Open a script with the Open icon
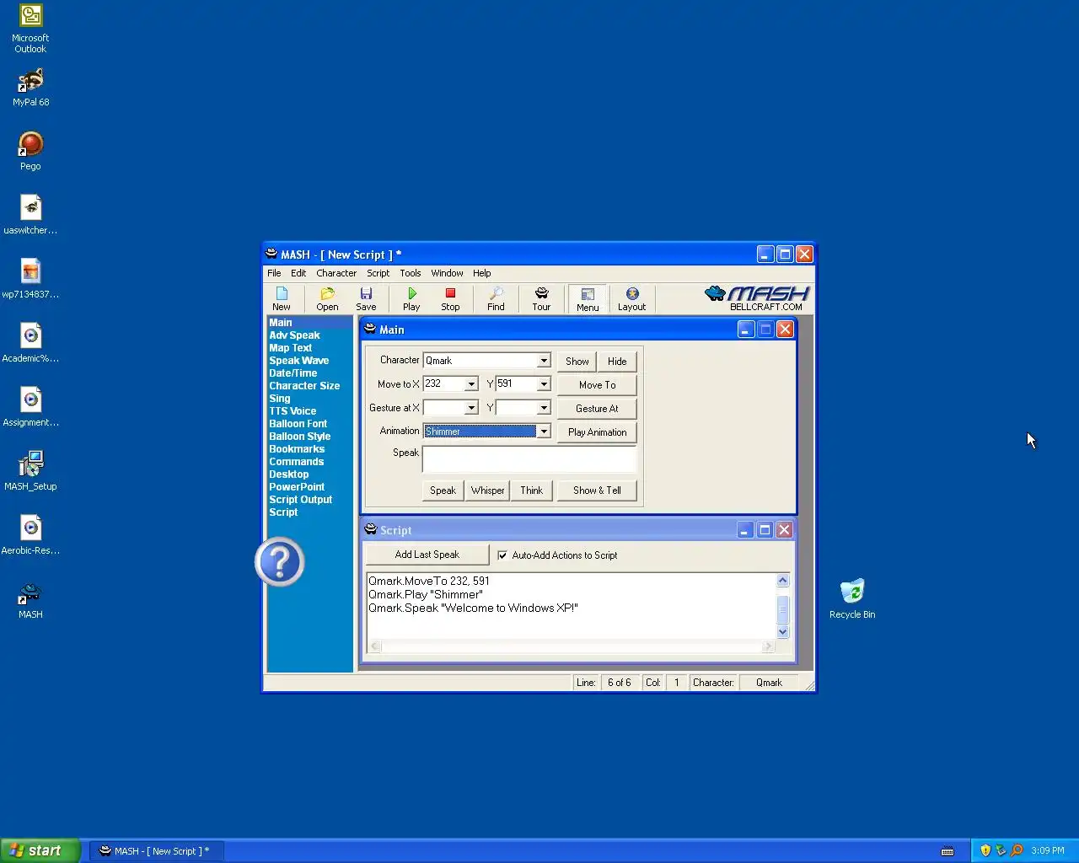This screenshot has width=1079, height=863. click(327, 298)
